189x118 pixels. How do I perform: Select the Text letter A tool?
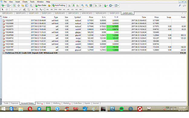click(33, 9)
